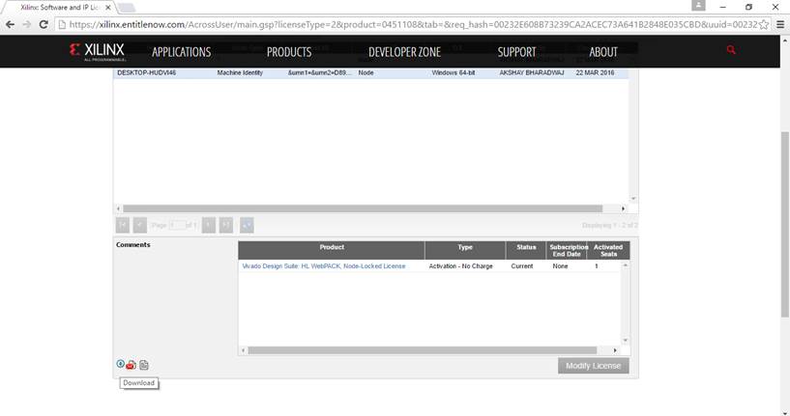Click the horizontal scrollbar of license grid
The height and width of the screenshot is (416, 790).
[x=363, y=208]
